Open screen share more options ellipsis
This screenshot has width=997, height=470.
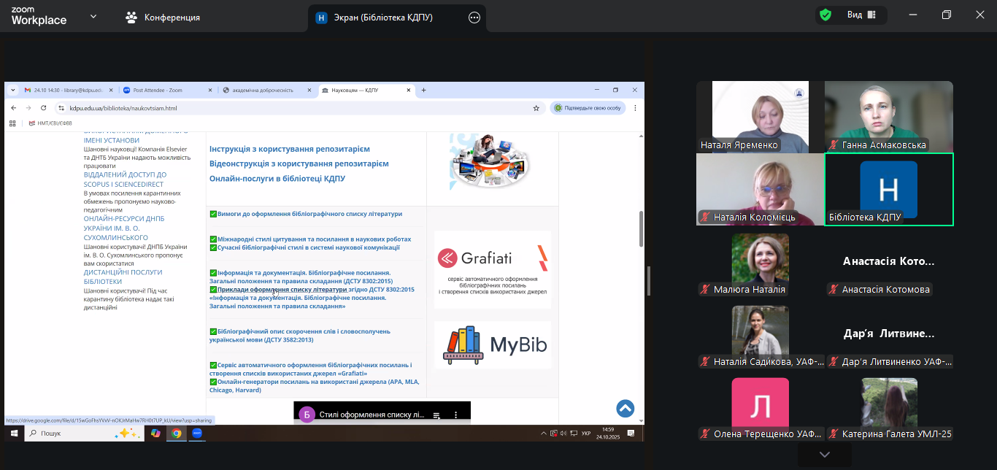[474, 18]
